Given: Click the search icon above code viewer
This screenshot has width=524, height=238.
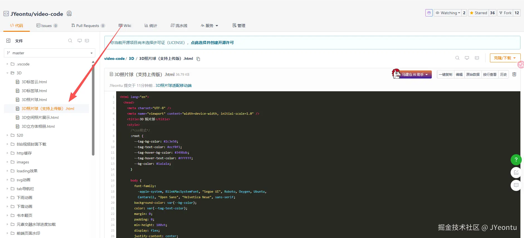Looking at the screenshot, I should click(457, 58).
